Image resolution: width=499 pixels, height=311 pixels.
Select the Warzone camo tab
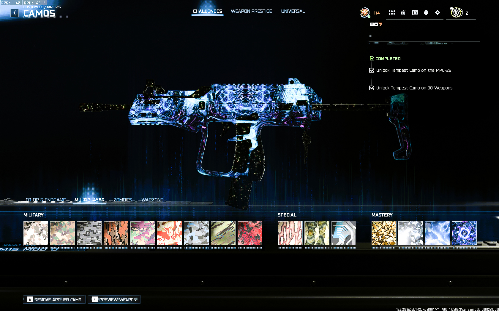pyautogui.click(x=152, y=200)
